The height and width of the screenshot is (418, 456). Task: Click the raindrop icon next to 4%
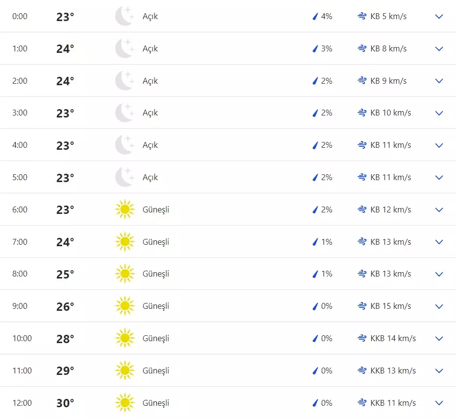315,16
